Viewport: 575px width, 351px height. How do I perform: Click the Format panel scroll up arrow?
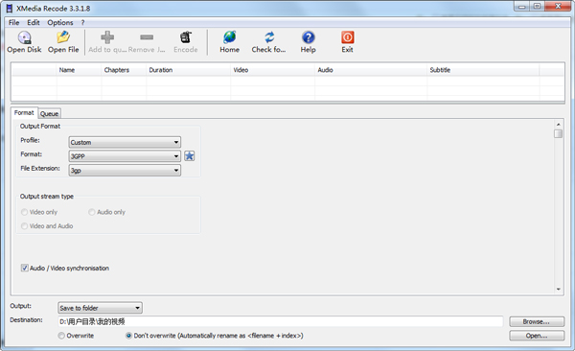(558, 125)
